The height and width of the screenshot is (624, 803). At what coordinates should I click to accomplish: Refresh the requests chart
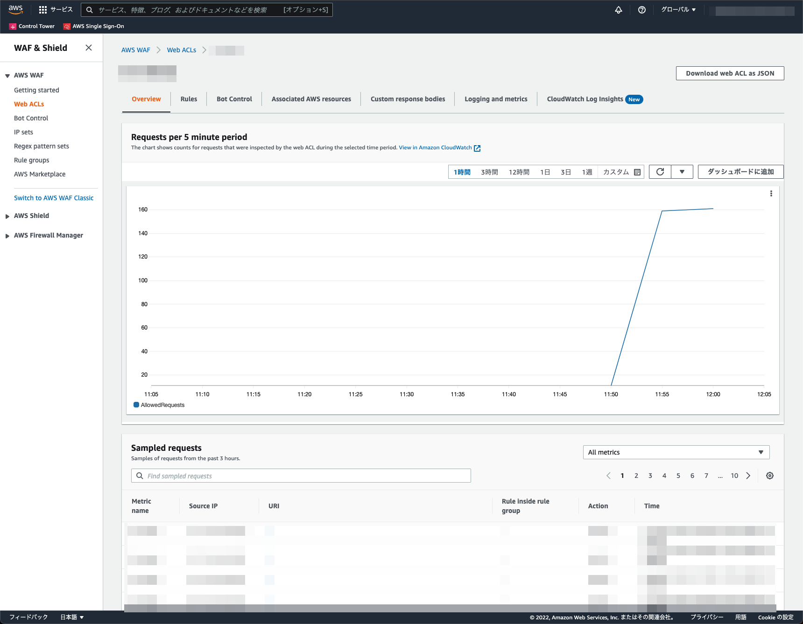pyautogui.click(x=660, y=172)
